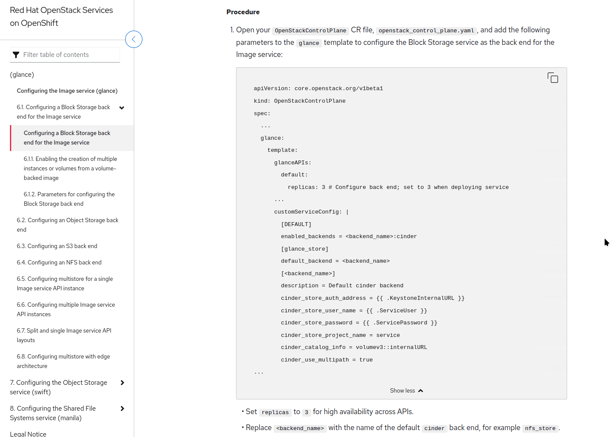Viewport: 612px width, 437px height.
Task: Go to 6.6 Configuring multiple Image service API instances
Action: tap(66, 309)
